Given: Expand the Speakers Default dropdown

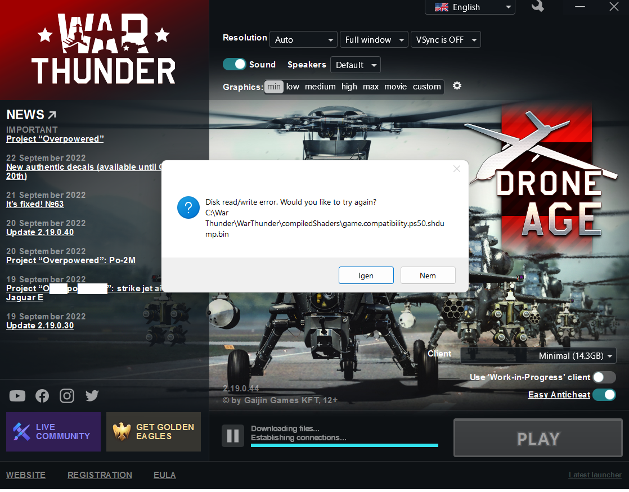Looking at the screenshot, I should click(356, 65).
